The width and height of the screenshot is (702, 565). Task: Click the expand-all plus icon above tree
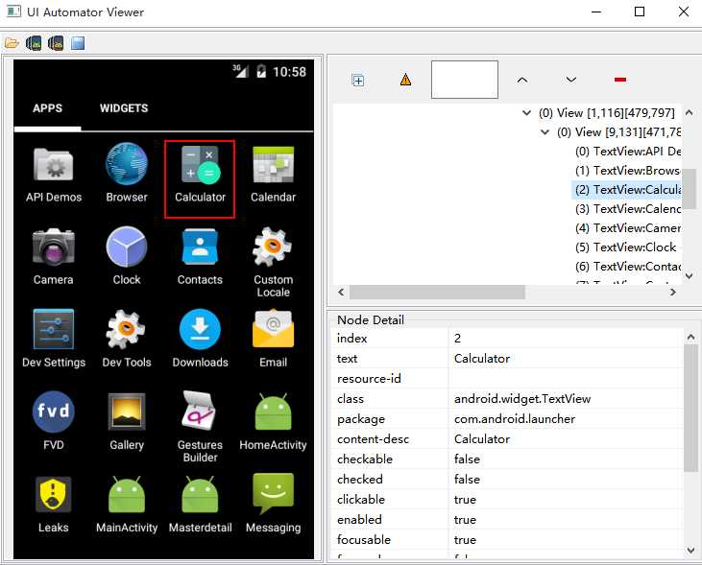357,80
